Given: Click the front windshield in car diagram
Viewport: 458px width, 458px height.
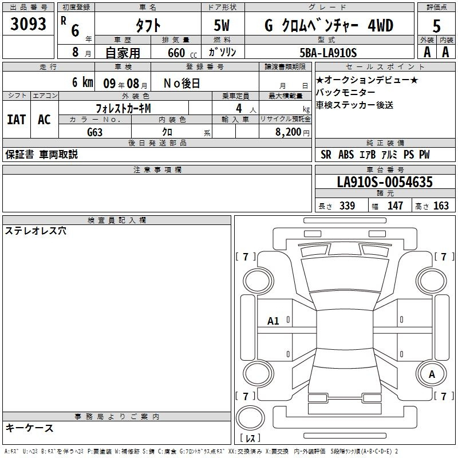Looking at the screenshot, I should pyautogui.click(x=345, y=275).
